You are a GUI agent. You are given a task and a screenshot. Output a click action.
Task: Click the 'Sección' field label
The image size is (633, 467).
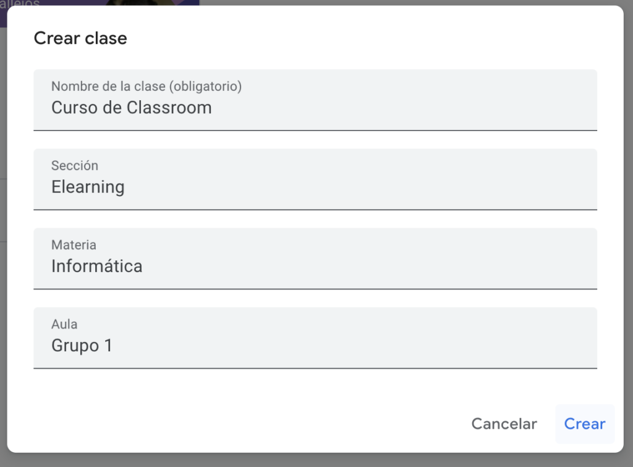[x=74, y=165]
